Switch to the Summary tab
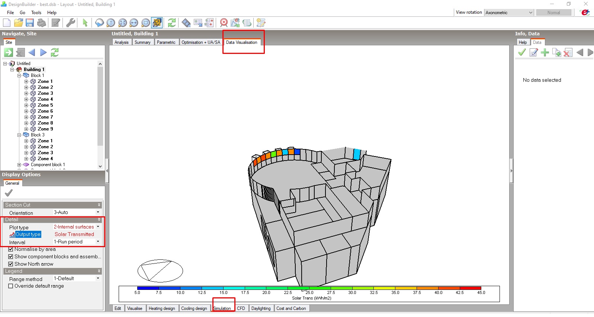594x317 pixels. [142, 42]
